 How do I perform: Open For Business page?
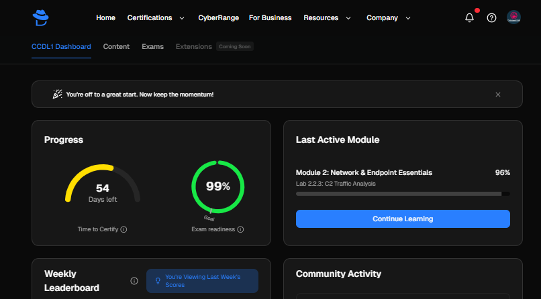click(270, 18)
